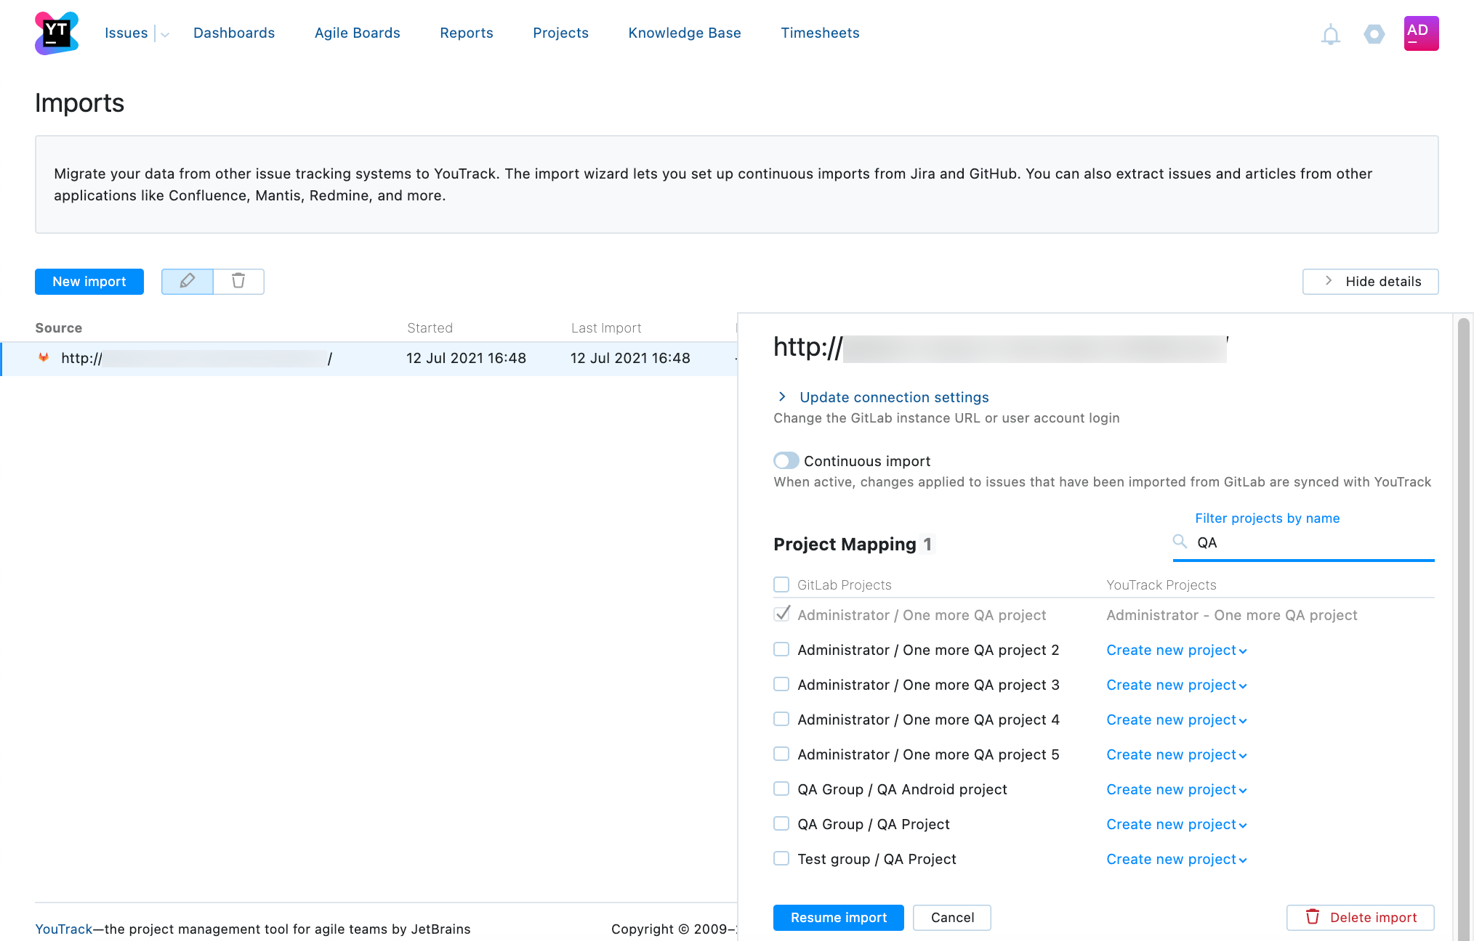
Task: Open Create new project dropdown for QA Android project
Action: coord(1176,789)
